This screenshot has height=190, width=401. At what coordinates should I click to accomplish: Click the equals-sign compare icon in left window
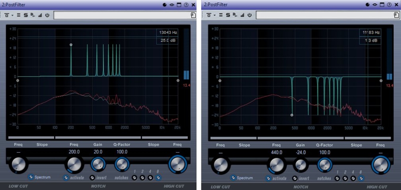(19, 15)
